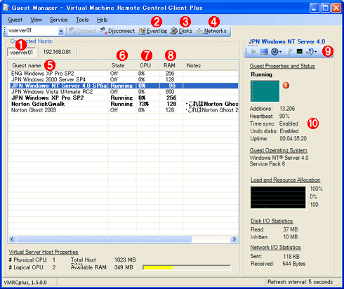Open the Networks tool
The image size is (344, 289).
[x=211, y=31]
